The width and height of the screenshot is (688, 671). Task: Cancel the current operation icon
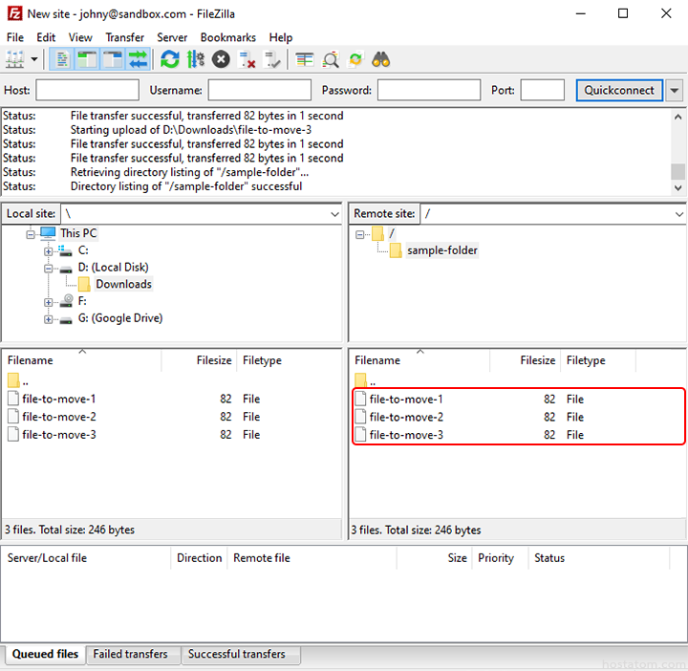tap(221, 59)
